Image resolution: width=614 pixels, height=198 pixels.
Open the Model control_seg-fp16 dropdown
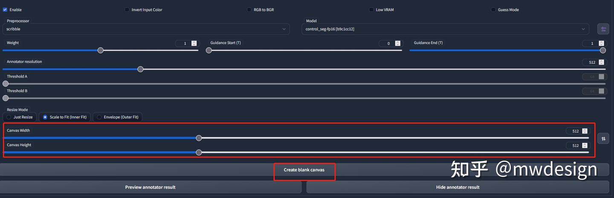(x=446, y=29)
